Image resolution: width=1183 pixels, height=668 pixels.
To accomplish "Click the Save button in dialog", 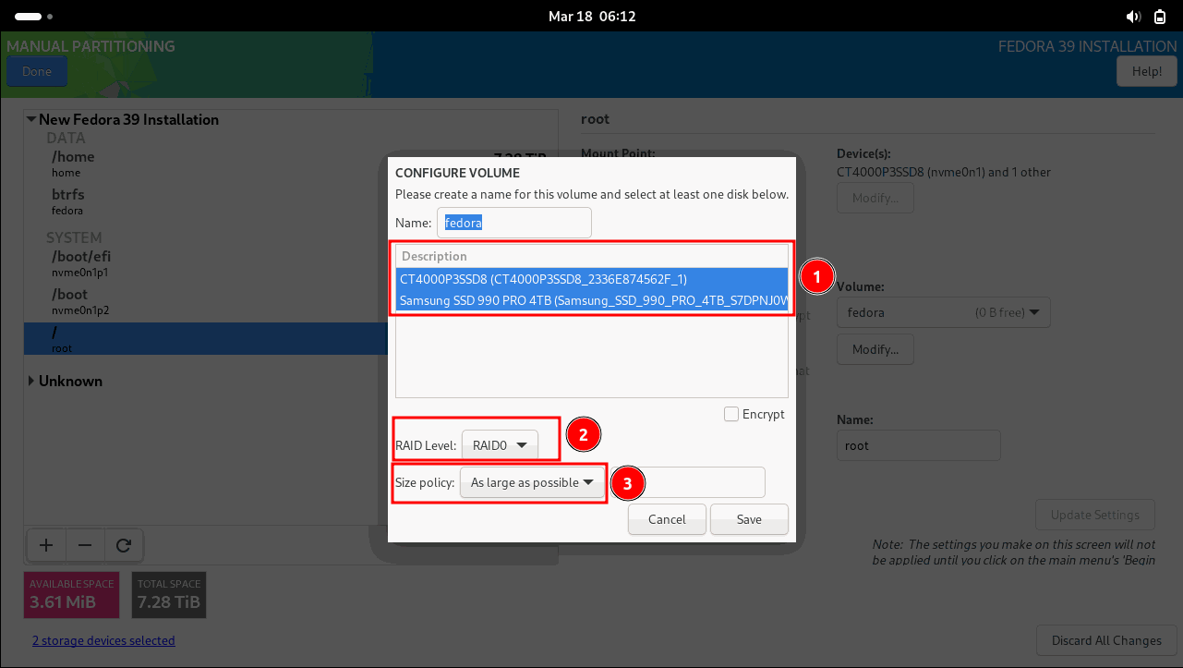I will tap(749, 519).
